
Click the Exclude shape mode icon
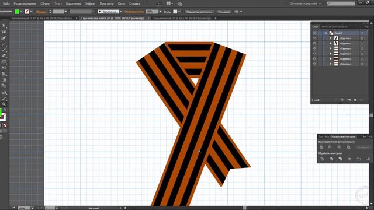pos(348,148)
